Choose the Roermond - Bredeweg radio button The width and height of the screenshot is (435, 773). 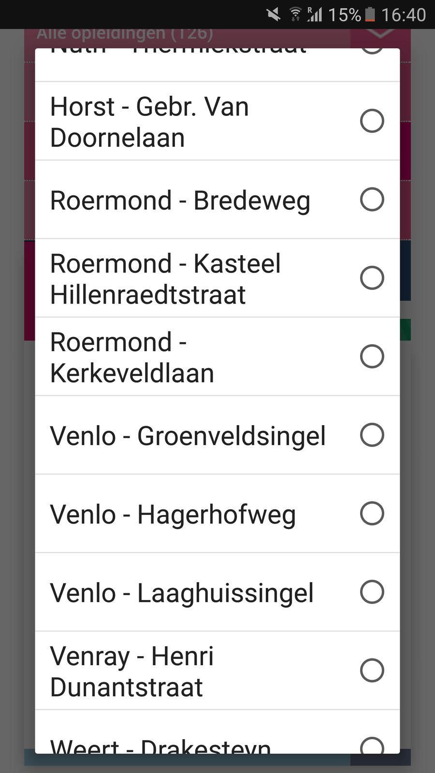pyautogui.click(x=372, y=200)
